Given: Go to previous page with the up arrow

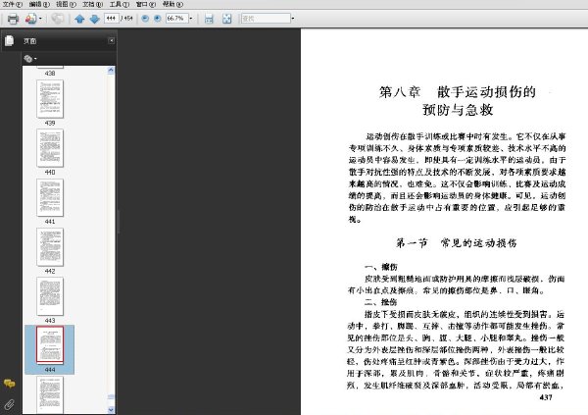Looking at the screenshot, I should point(79,19).
